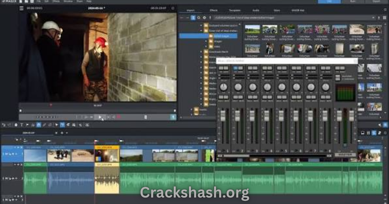The image size is (389, 204).
Task: Click the redo arrow in timeline toolbar
Action: pyautogui.click(x=9, y=125)
